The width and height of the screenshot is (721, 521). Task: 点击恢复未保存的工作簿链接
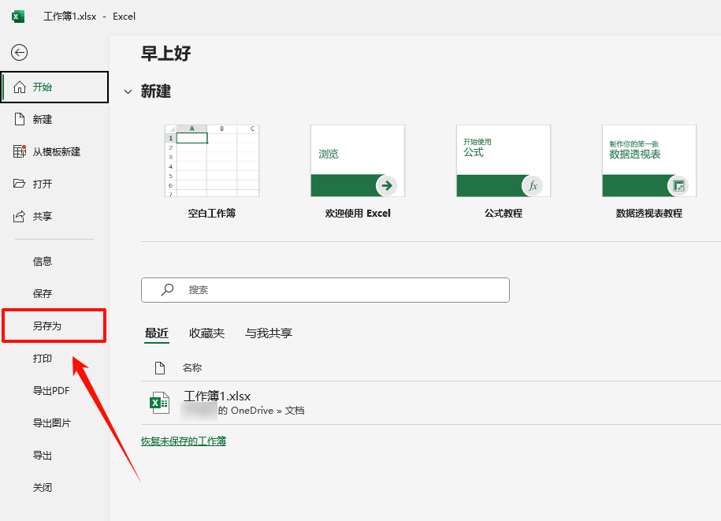(x=184, y=441)
